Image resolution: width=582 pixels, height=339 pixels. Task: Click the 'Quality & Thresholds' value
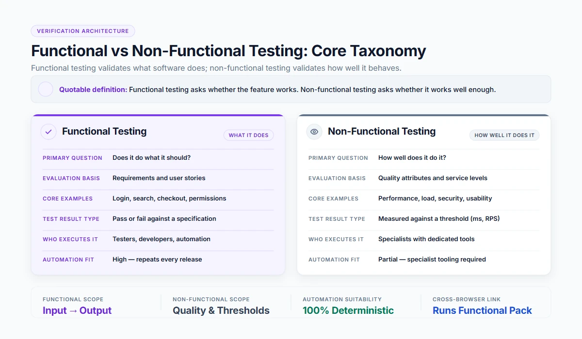point(221,310)
